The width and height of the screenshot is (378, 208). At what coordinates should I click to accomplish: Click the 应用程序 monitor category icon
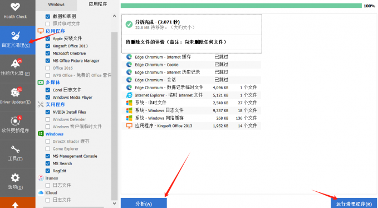click(x=41, y=31)
